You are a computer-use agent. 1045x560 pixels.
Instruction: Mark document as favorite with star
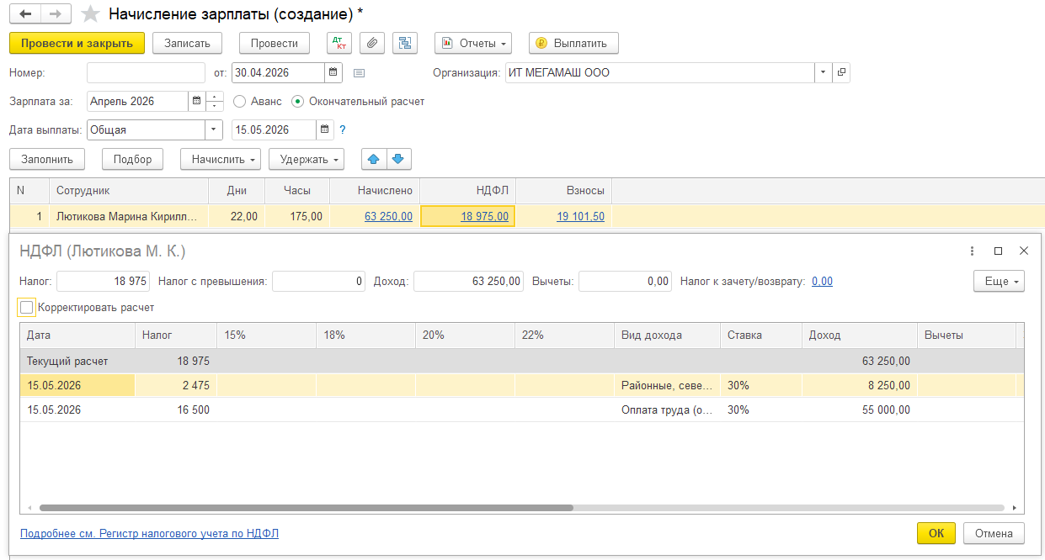coord(91,14)
